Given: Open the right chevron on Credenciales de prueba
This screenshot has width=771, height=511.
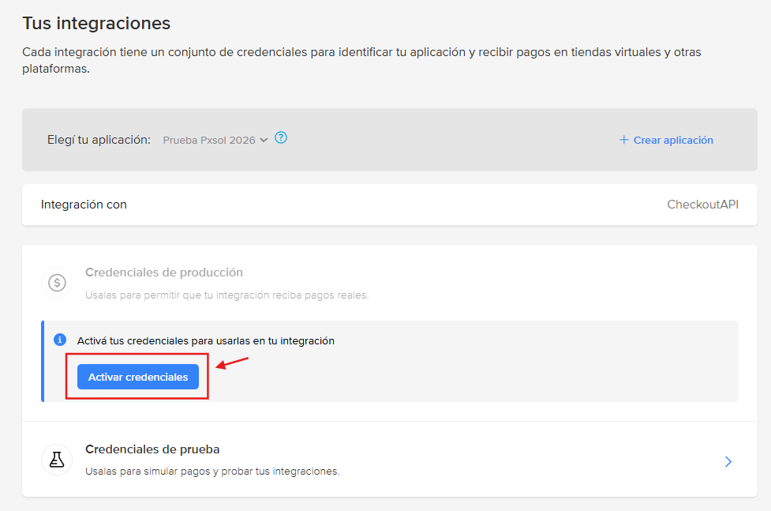Looking at the screenshot, I should pos(728,461).
